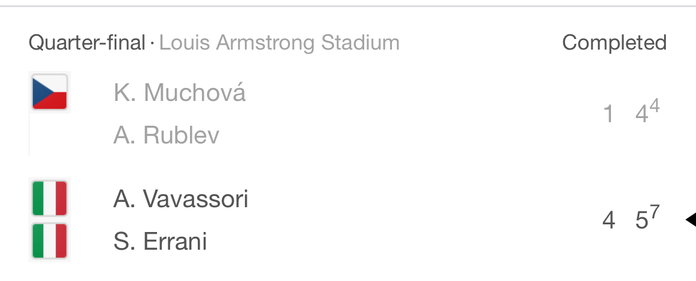
Task: Select the S. Errani player name
Action: (x=160, y=242)
